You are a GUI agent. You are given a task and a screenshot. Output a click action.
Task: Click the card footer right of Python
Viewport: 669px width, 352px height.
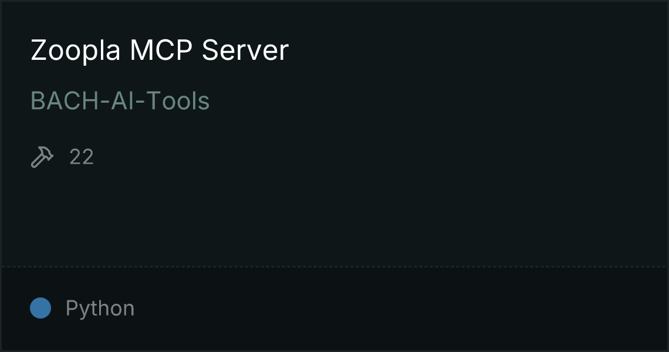click(401, 309)
